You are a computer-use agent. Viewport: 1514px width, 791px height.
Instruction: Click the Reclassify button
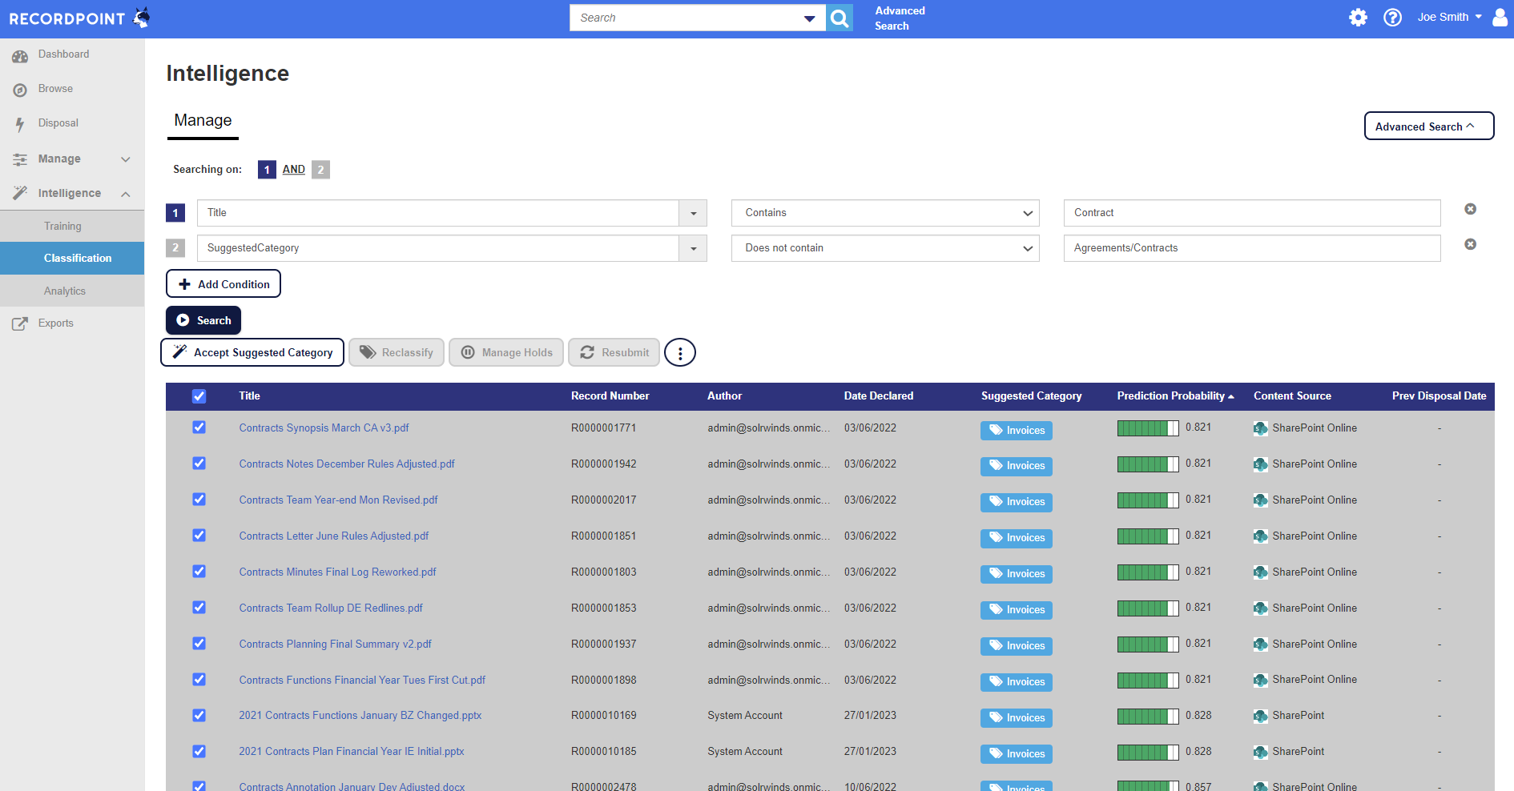pos(397,352)
